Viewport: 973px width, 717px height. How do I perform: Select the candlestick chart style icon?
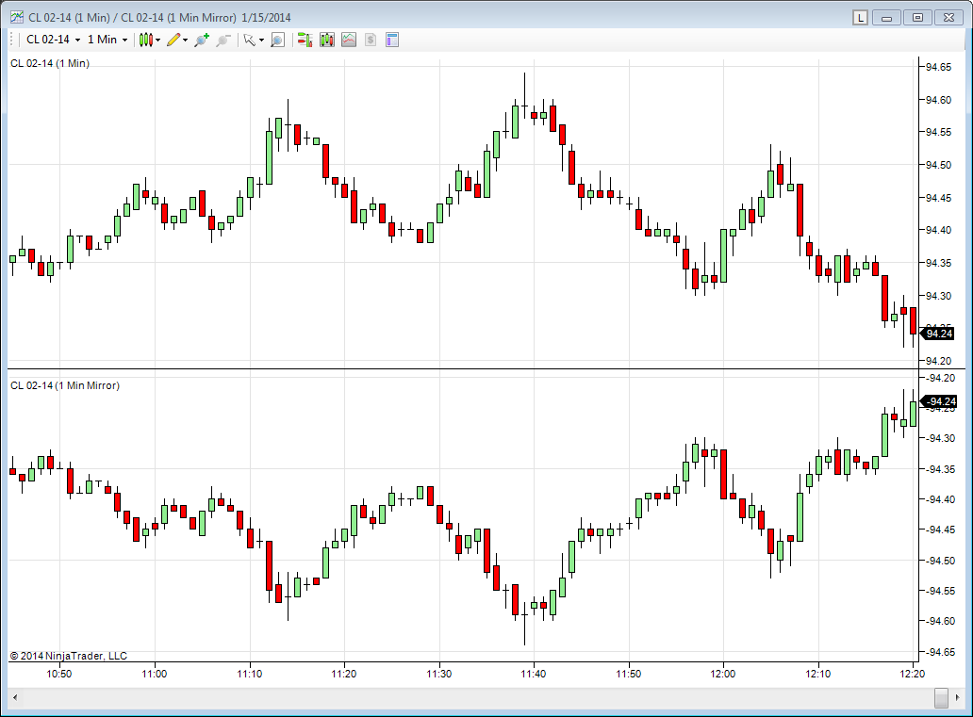[x=148, y=40]
